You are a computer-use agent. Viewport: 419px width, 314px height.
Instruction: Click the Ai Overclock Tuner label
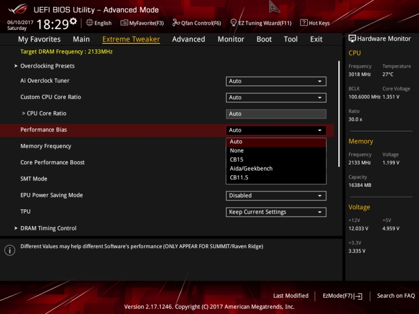pyautogui.click(x=45, y=81)
